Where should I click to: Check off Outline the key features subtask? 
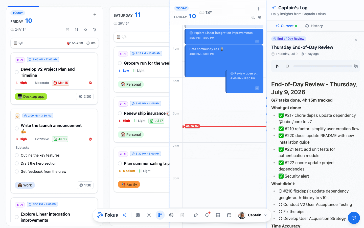(x=17, y=155)
